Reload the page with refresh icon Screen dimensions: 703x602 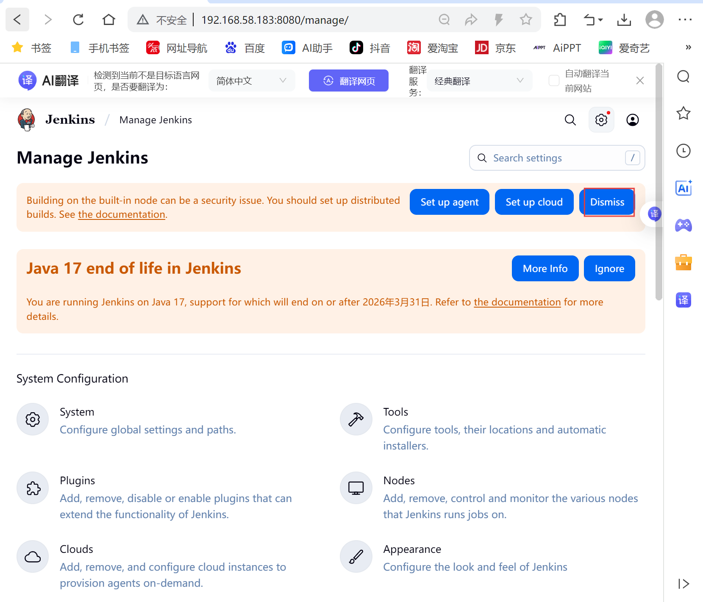78,19
